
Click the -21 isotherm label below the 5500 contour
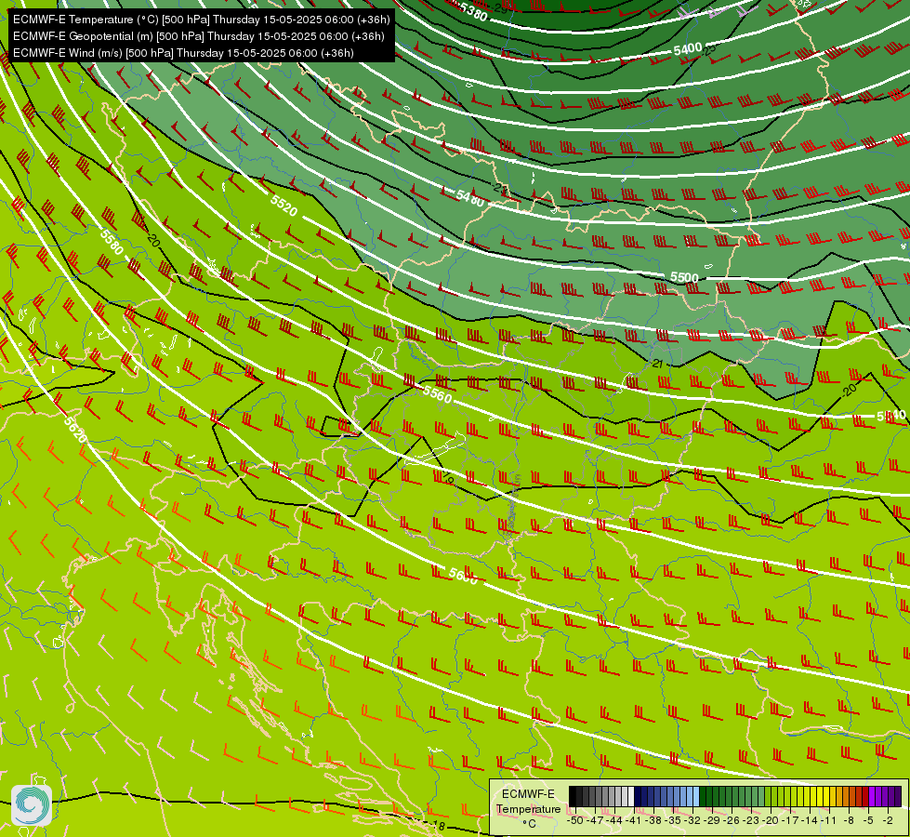coord(656,364)
